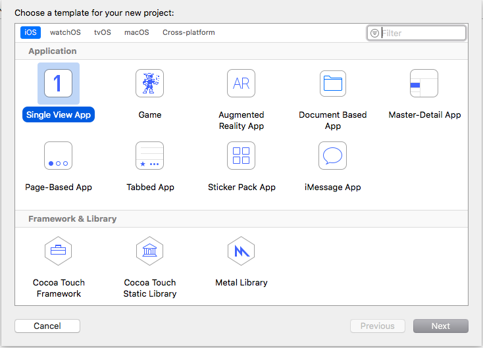Choose the Cocoa Touch Framework toolbox icon
The height and width of the screenshot is (348, 483).
tap(58, 251)
